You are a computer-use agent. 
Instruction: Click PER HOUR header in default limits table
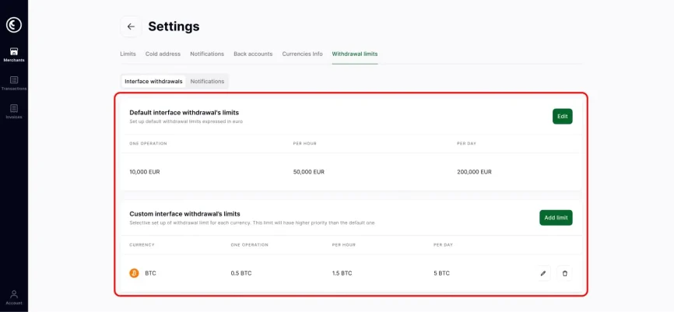tap(305, 143)
